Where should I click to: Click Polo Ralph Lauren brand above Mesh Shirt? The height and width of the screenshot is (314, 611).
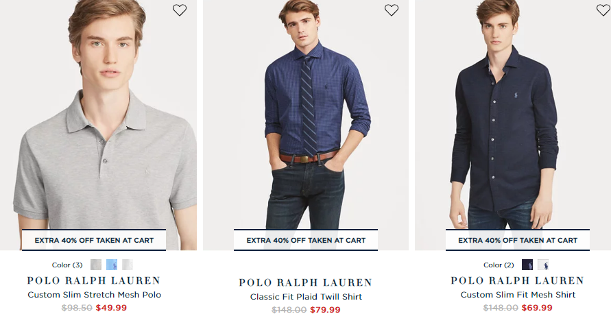[x=518, y=280]
